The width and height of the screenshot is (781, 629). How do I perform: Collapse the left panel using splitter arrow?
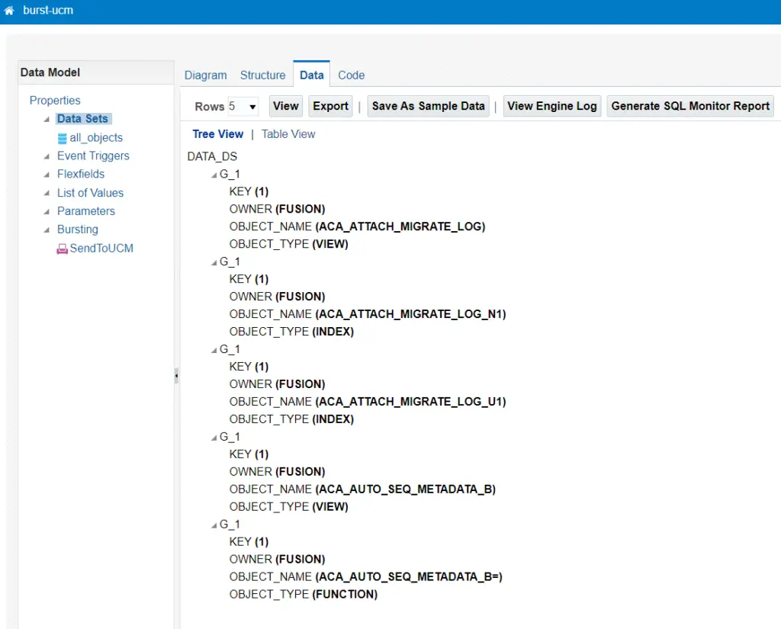click(176, 376)
